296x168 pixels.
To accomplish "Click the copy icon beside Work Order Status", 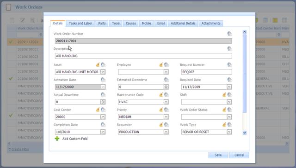I will click(x=229, y=110).
